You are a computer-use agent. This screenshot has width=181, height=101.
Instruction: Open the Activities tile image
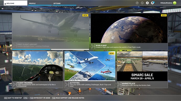[90, 66]
